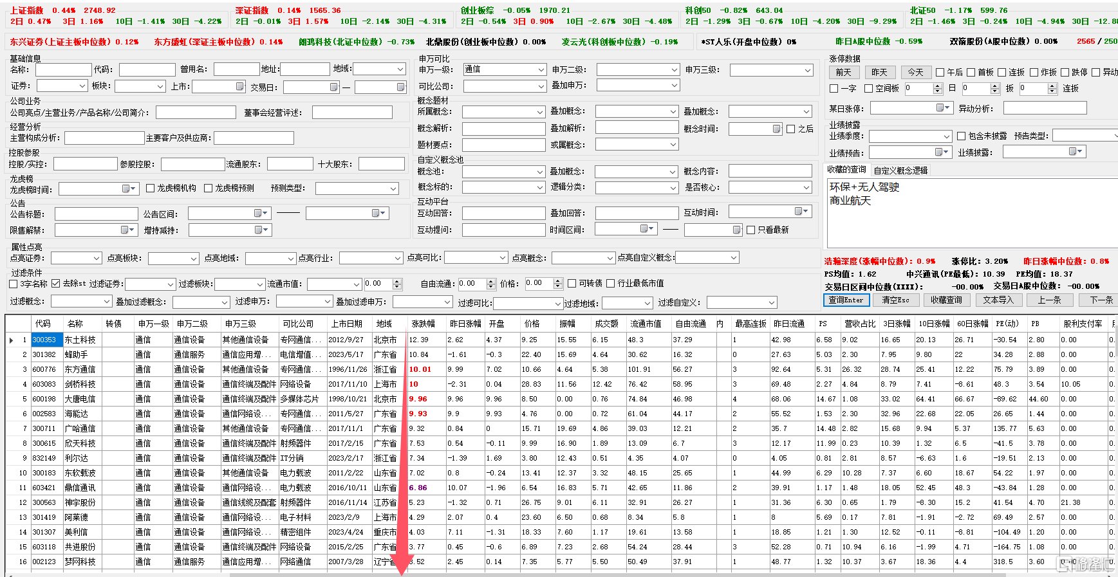Open the 时间区间 start date calendar icon
1118x577 pixels.
[644, 229]
